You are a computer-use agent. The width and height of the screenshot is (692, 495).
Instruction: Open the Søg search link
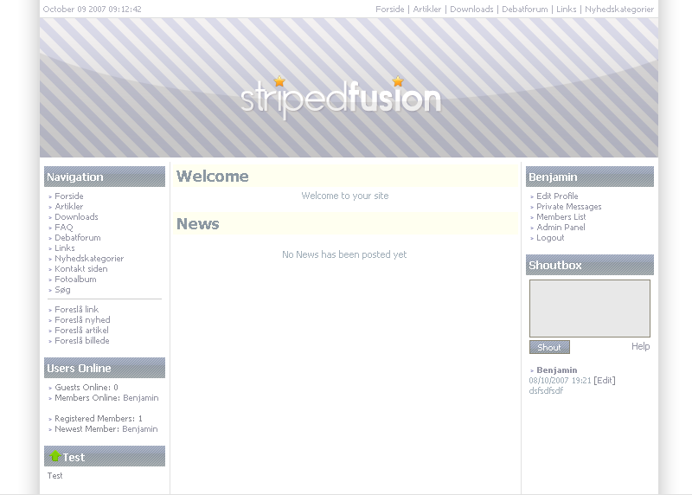(x=62, y=290)
